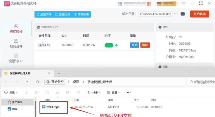Select 视频转GIF in the sidebar
This screenshot has width=215, height=117.
(x=16, y=58)
